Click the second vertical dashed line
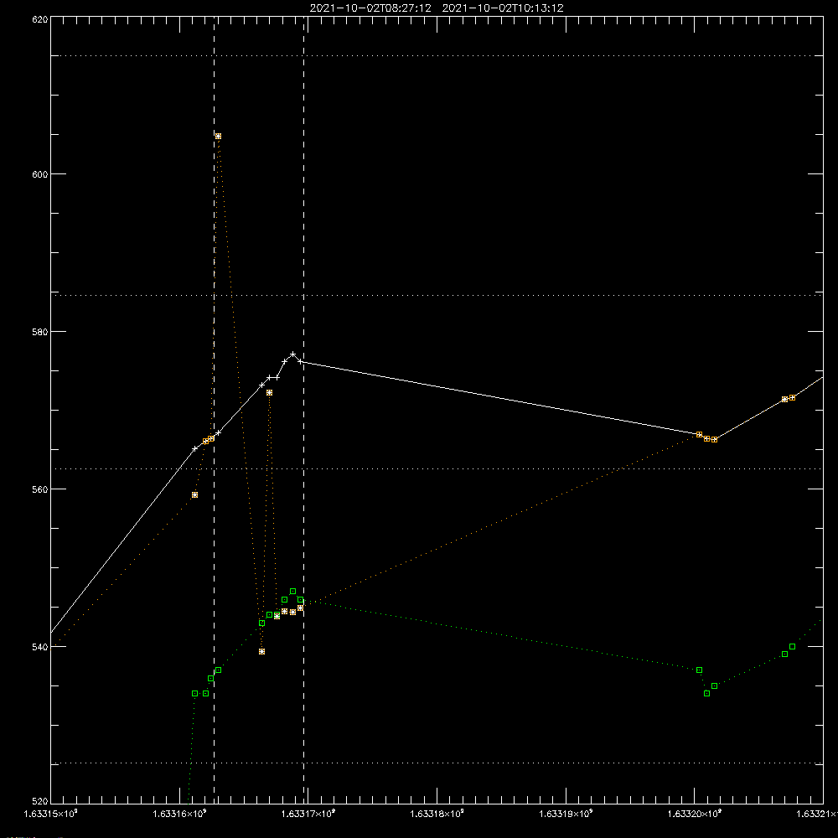 click(304, 410)
